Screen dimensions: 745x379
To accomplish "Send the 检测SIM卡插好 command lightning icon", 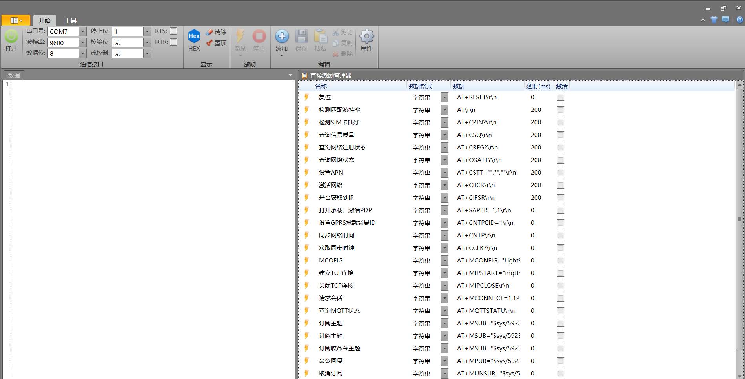I will (307, 122).
